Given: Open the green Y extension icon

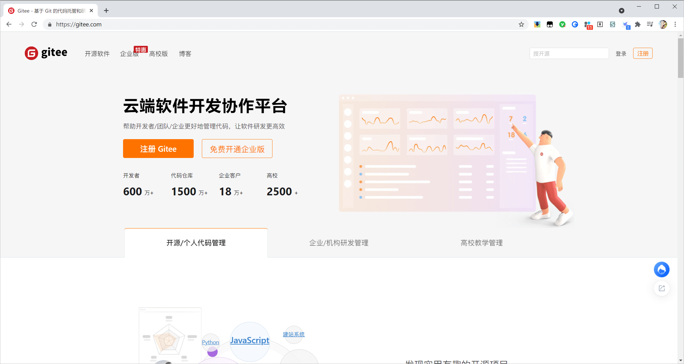Looking at the screenshot, I should click(x=562, y=24).
